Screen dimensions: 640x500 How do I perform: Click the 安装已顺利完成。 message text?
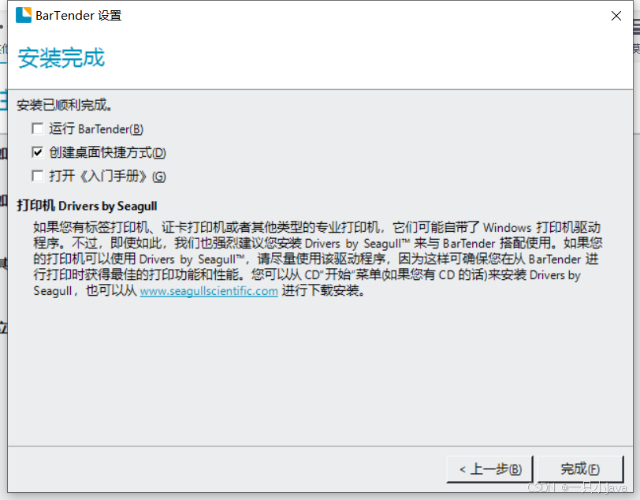(x=65, y=105)
